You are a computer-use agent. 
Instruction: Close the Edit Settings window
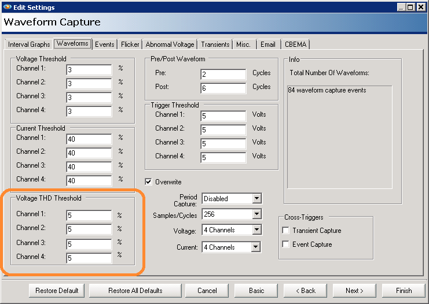(x=421, y=7)
